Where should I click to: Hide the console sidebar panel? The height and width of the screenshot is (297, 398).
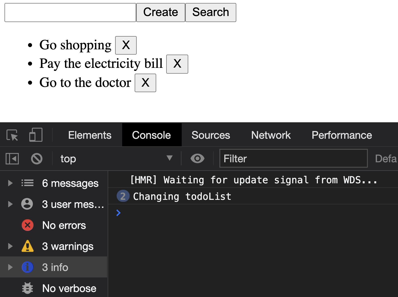pos(12,159)
